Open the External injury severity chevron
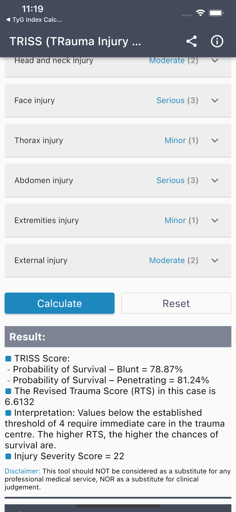The height and width of the screenshot is (512, 236). pyautogui.click(x=215, y=260)
